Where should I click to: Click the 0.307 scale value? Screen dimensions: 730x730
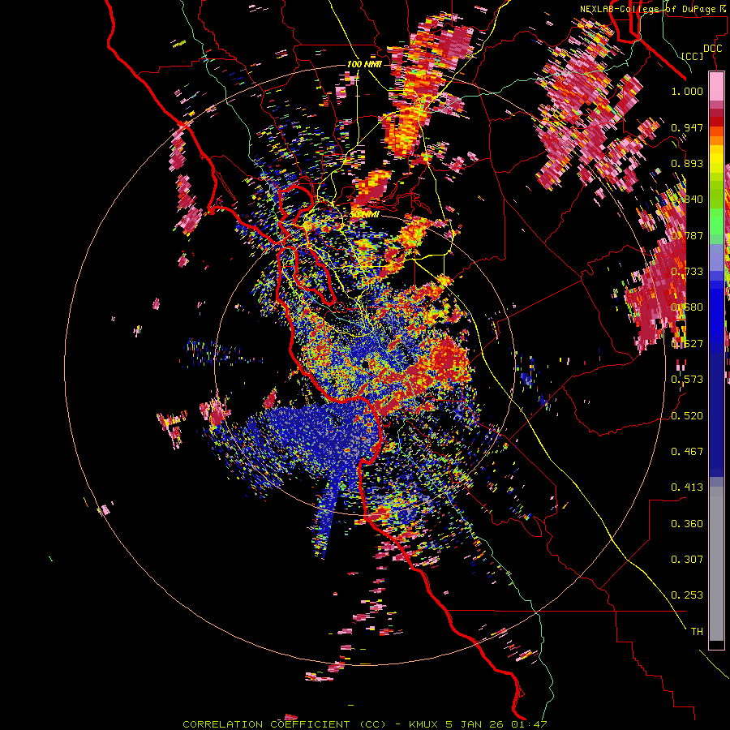(x=687, y=560)
